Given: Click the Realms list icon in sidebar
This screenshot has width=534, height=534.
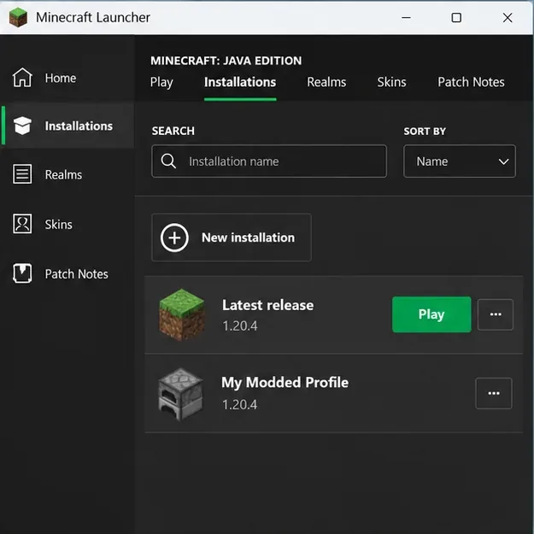Looking at the screenshot, I should click(22, 174).
